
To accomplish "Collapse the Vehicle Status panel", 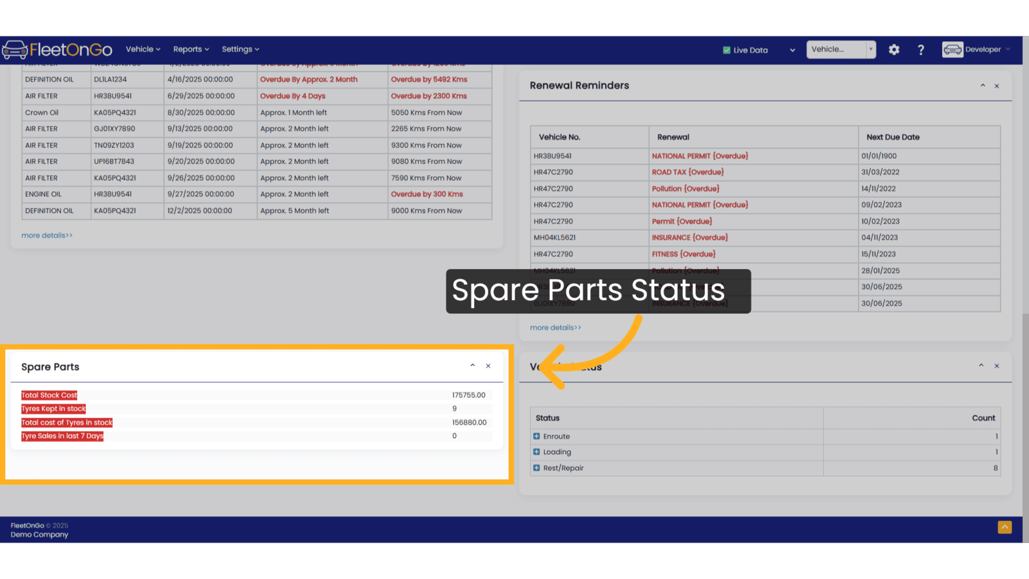I will (981, 365).
